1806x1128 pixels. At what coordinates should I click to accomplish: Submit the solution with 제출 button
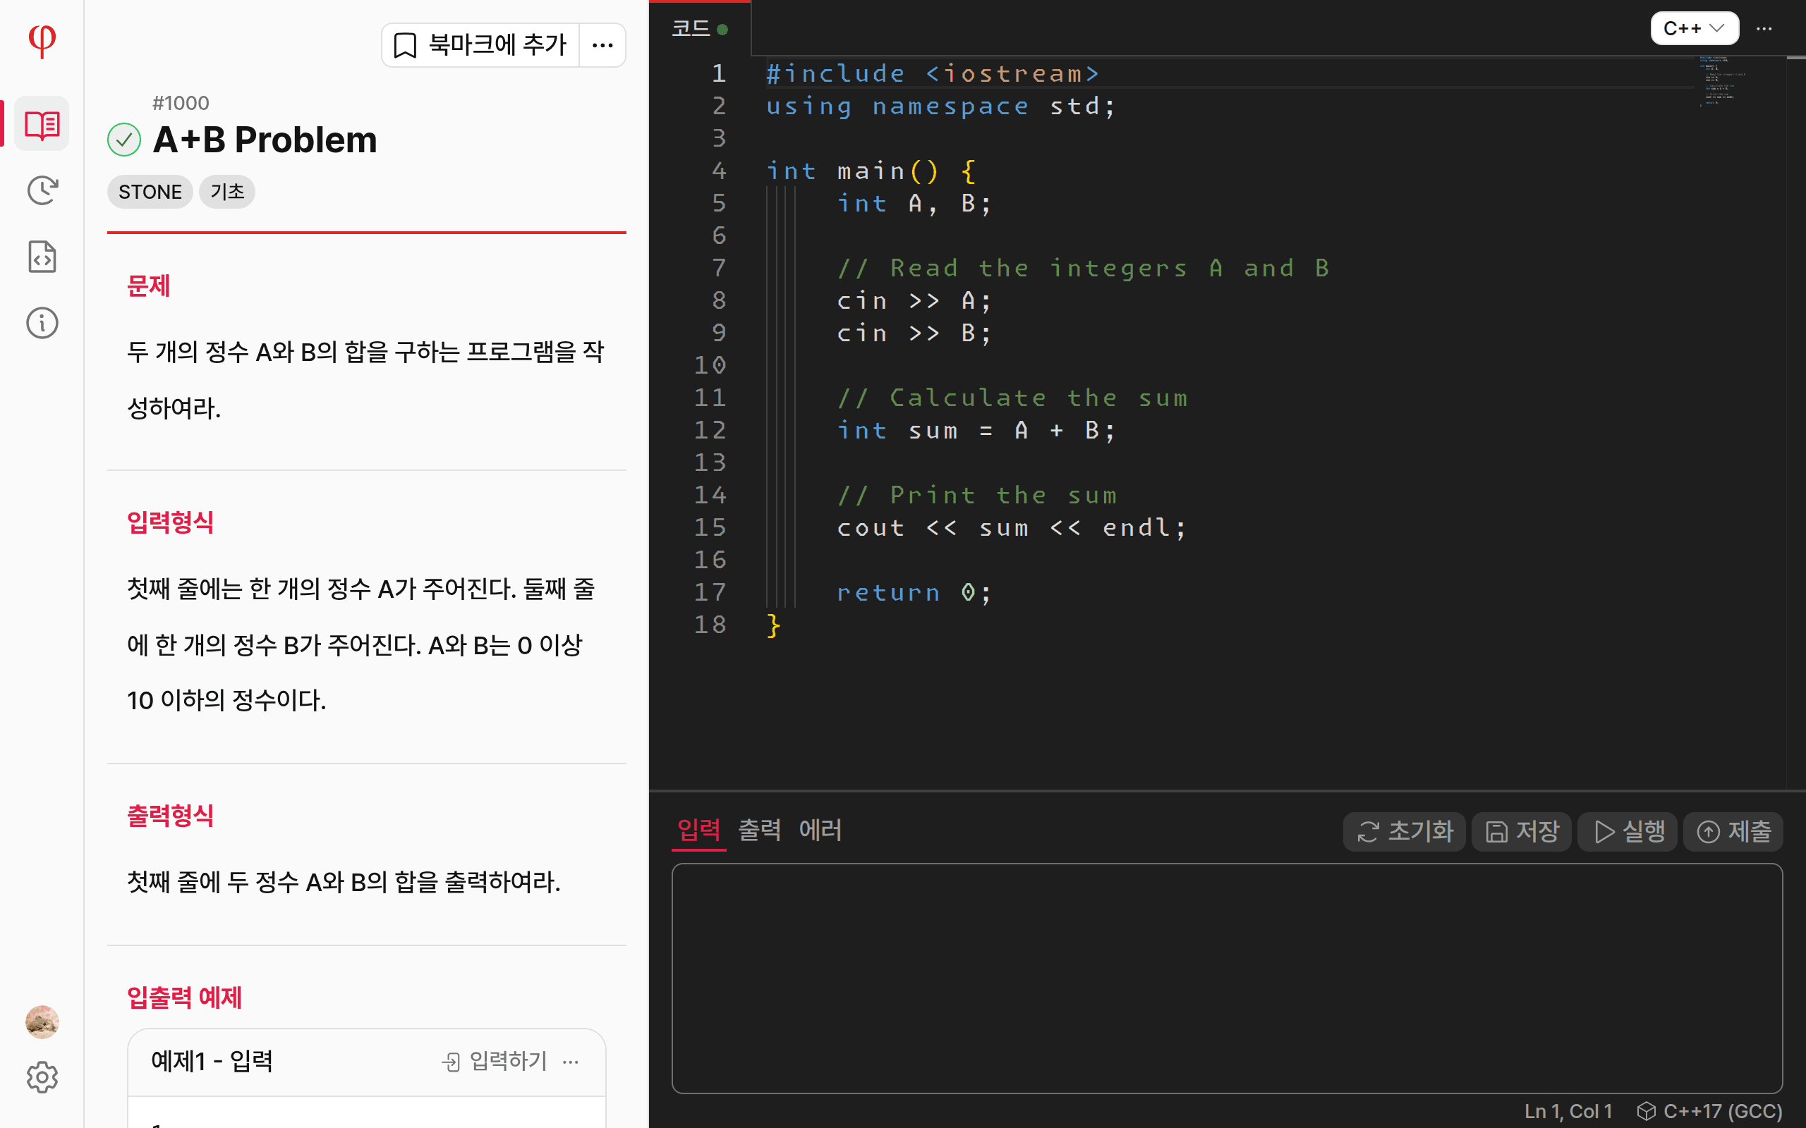coord(1733,831)
